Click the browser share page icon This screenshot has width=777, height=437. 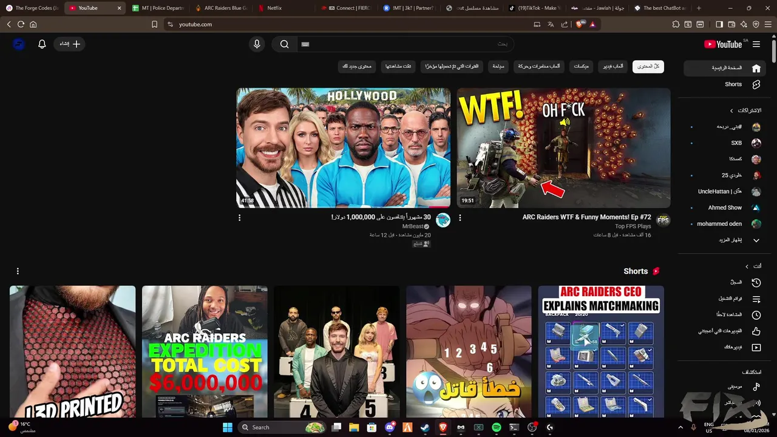[x=565, y=24]
